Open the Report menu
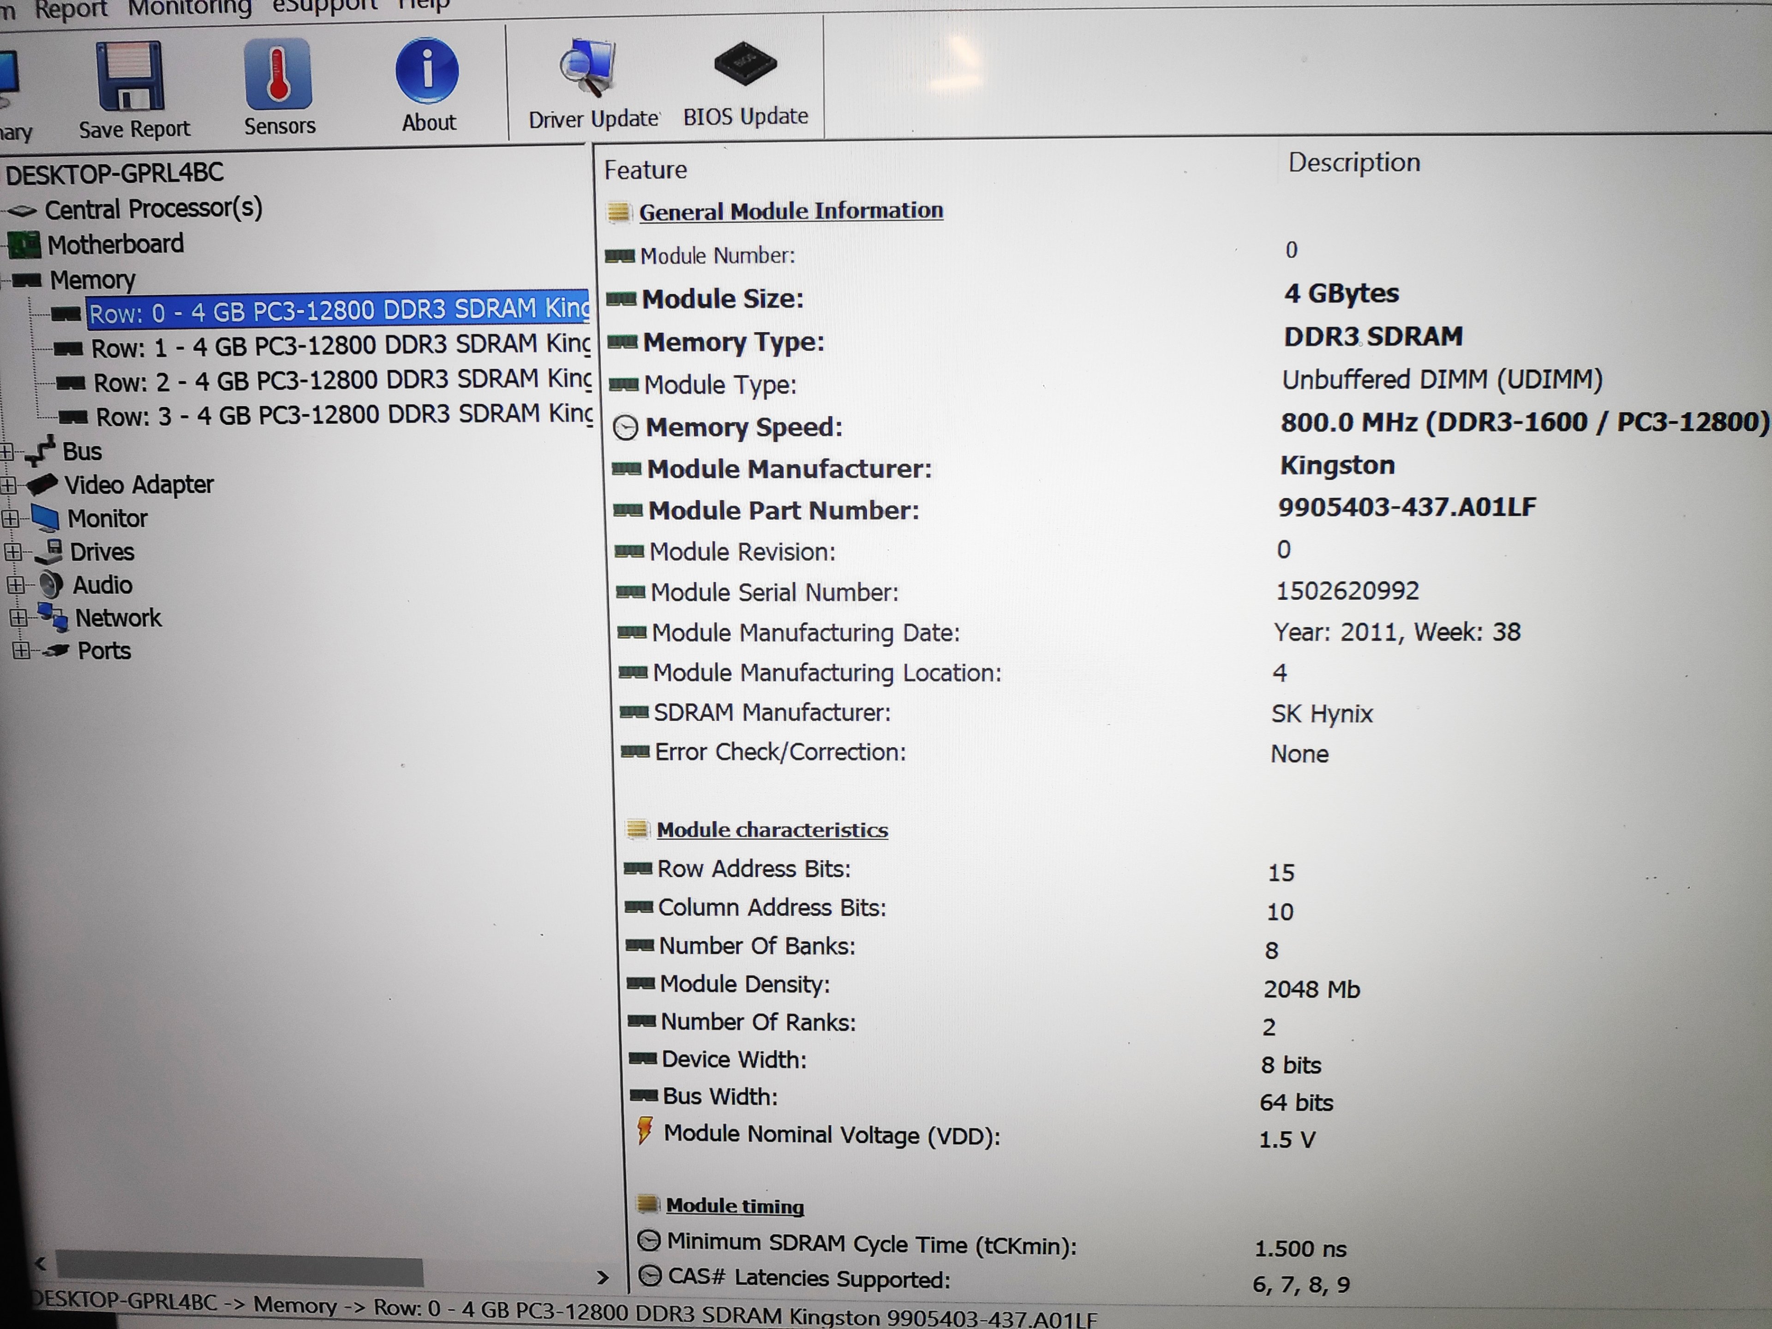The width and height of the screenshot is (1772, 1329). pos(71,10)
